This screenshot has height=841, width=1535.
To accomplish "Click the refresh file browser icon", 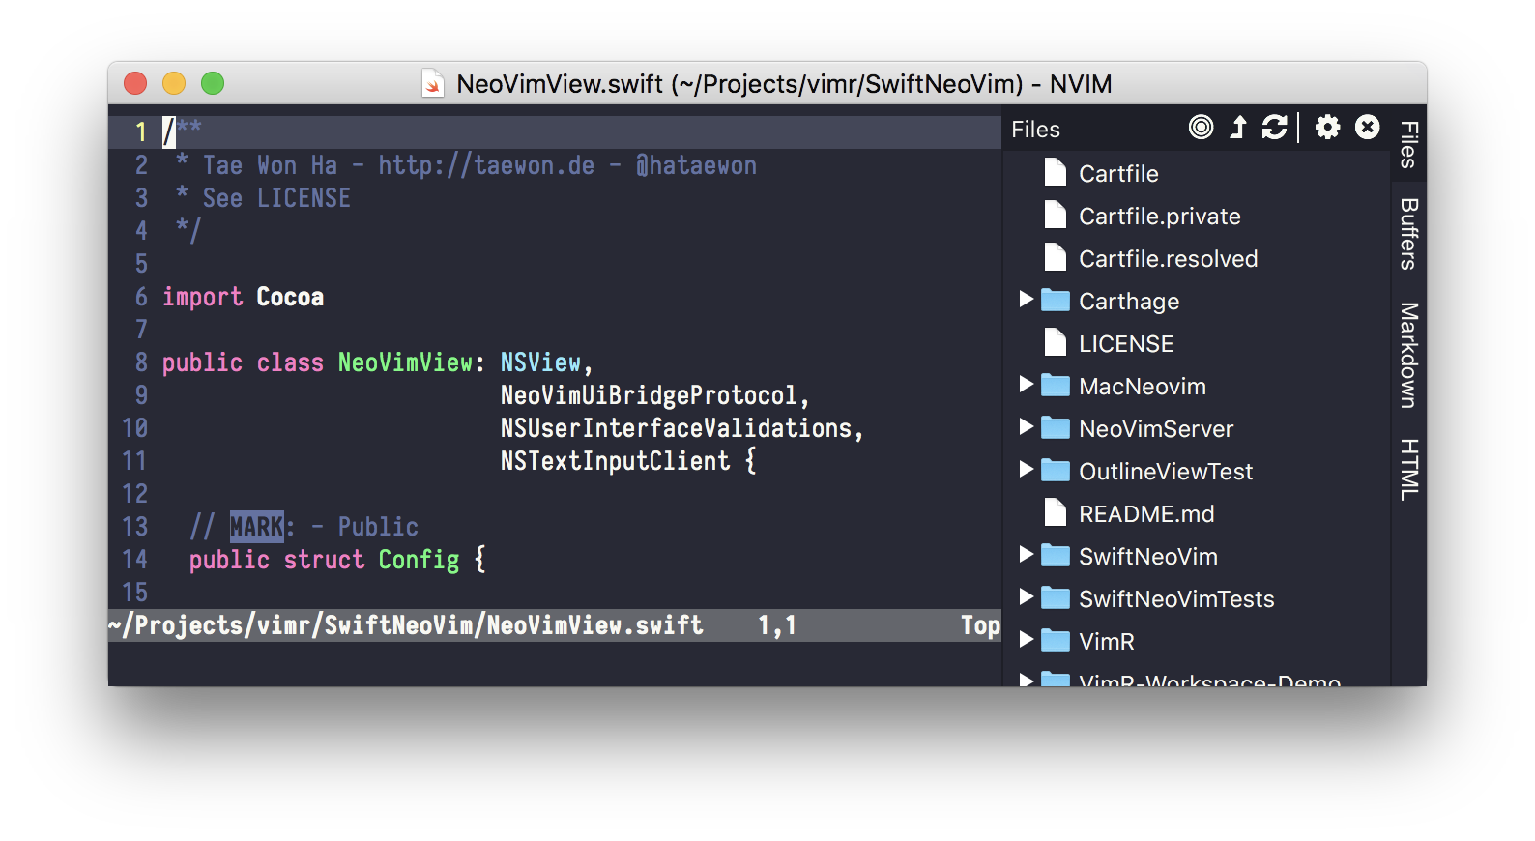I will [1274, 127].
